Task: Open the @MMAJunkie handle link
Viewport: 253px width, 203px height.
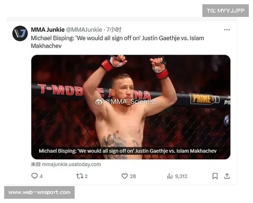Action: pyautogui.click(x=84, y=30)
